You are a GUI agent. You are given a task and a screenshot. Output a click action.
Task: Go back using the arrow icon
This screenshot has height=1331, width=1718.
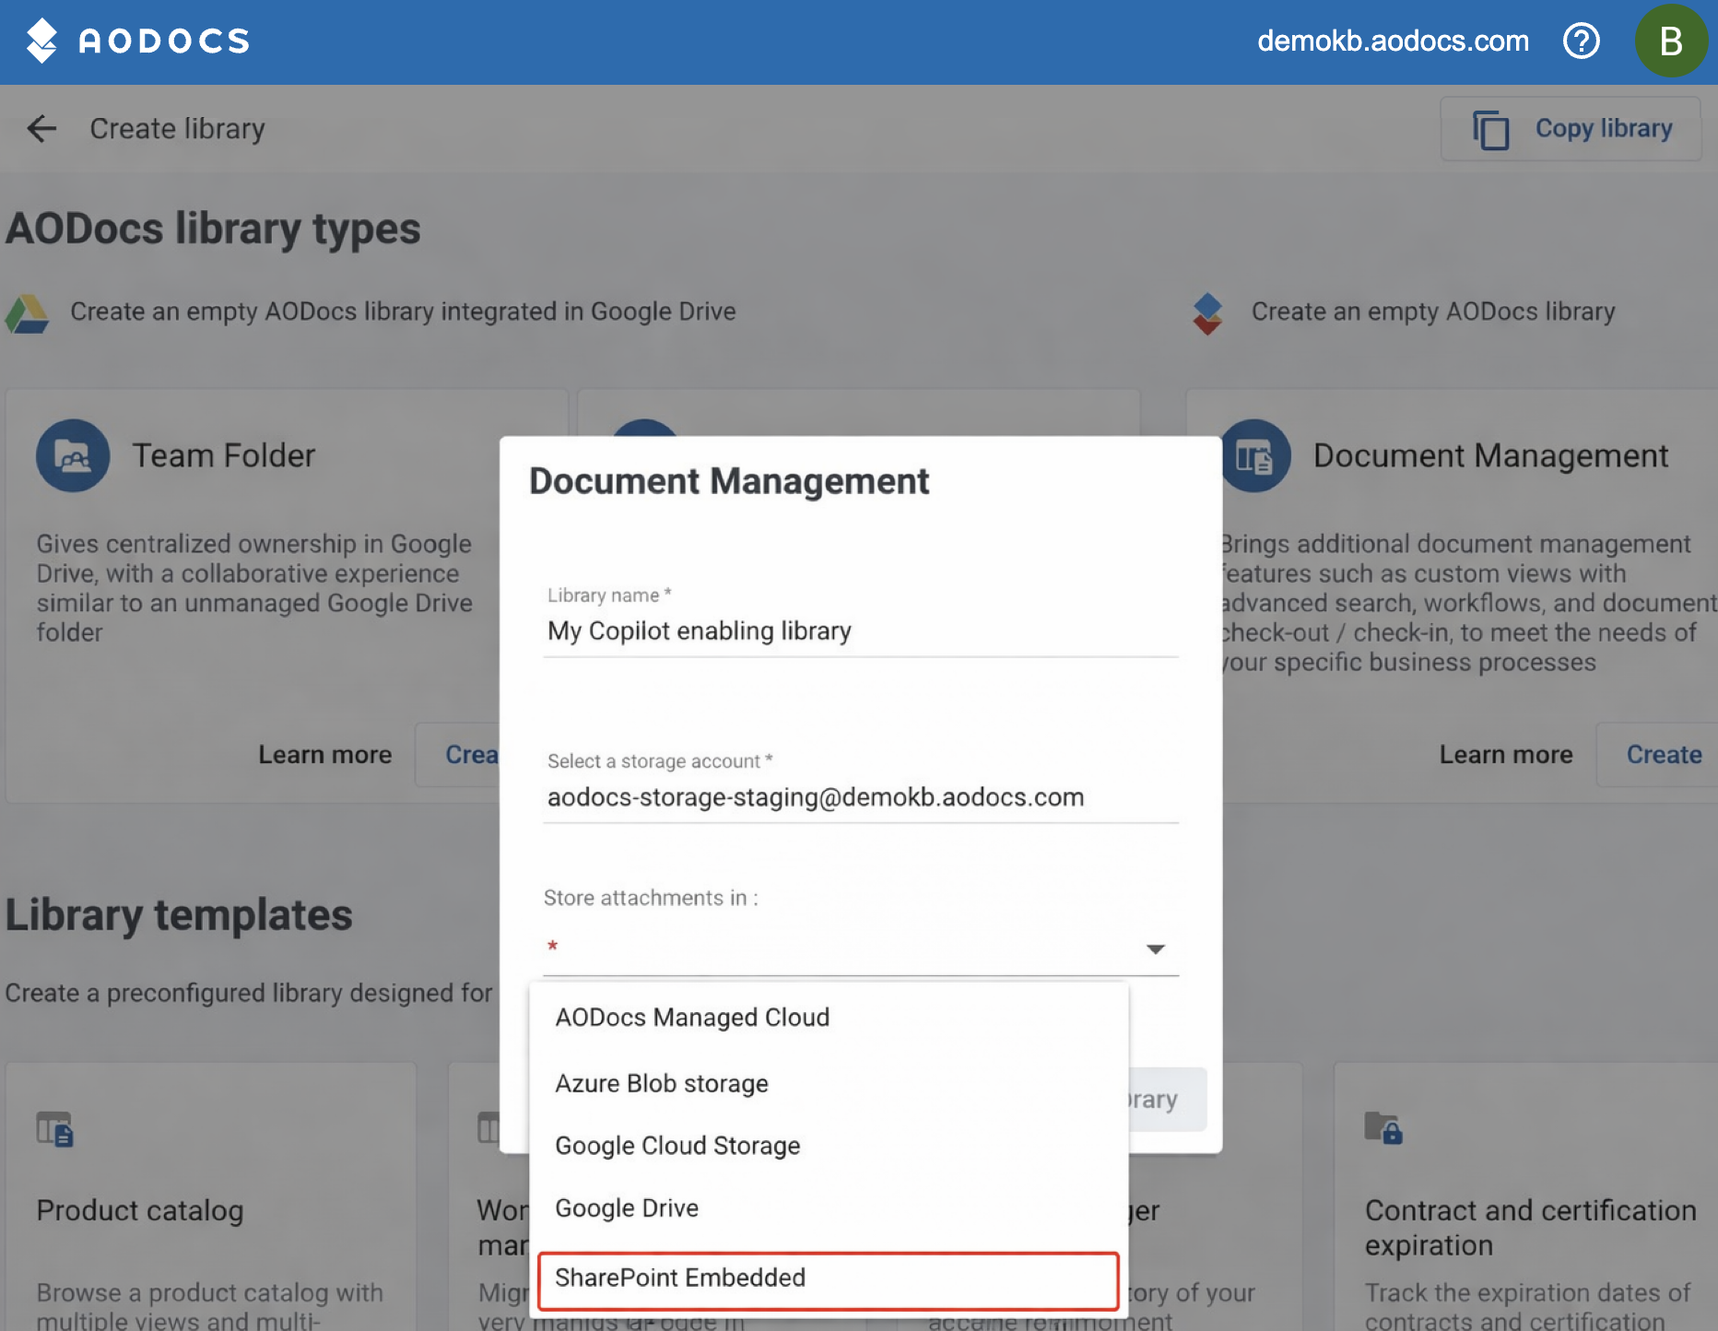(x=41, y=128)
